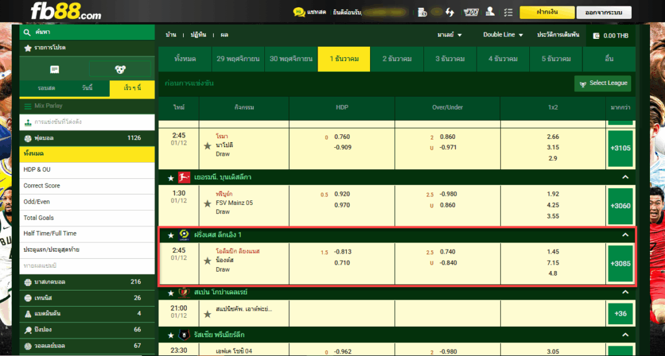
Task: Select the 30 พฤศจิกายน date tab
Action: click(x=291, y=59)
